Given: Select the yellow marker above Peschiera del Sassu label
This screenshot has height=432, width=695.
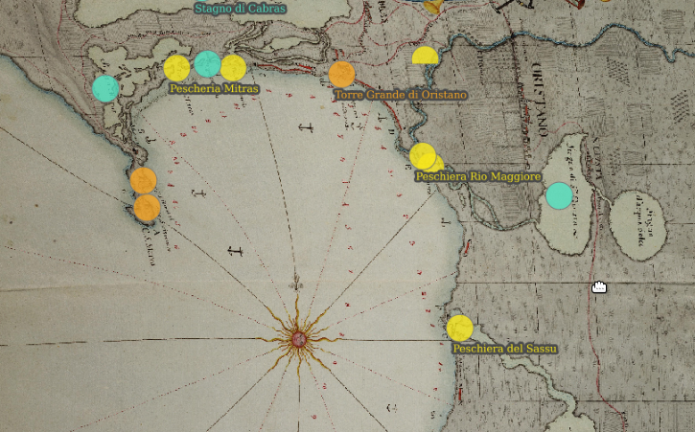Looking at the screenshot, I should (x=459, y=329).
